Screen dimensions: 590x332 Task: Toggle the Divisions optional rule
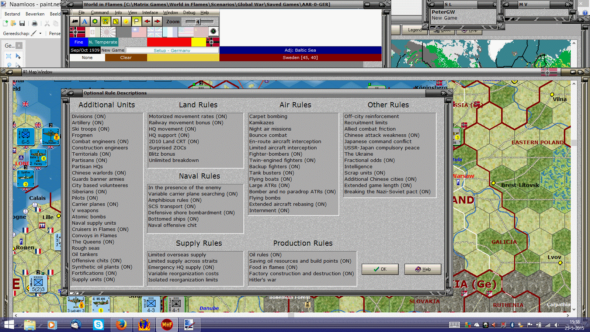88,116
